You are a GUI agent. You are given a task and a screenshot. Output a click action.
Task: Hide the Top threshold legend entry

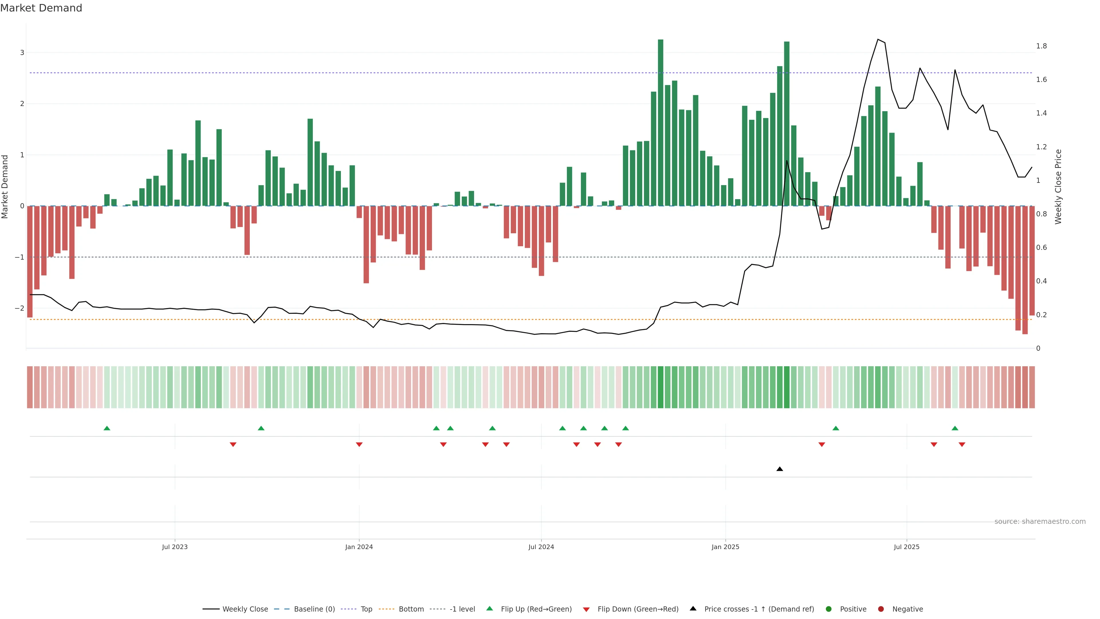point(366,609)
